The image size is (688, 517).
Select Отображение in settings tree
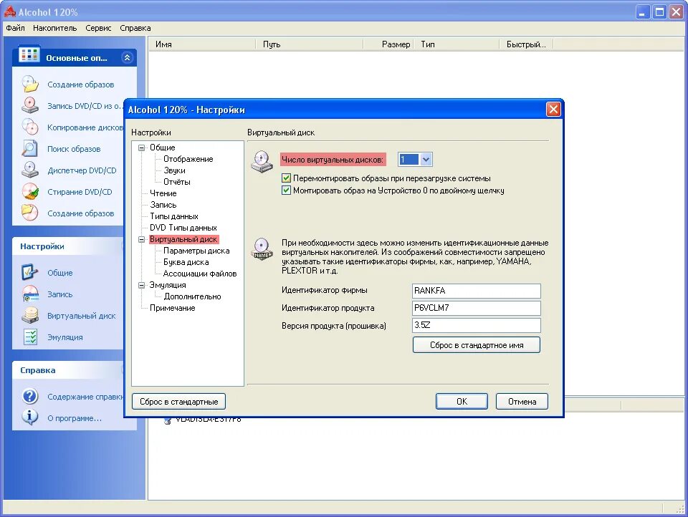point(188,159)
